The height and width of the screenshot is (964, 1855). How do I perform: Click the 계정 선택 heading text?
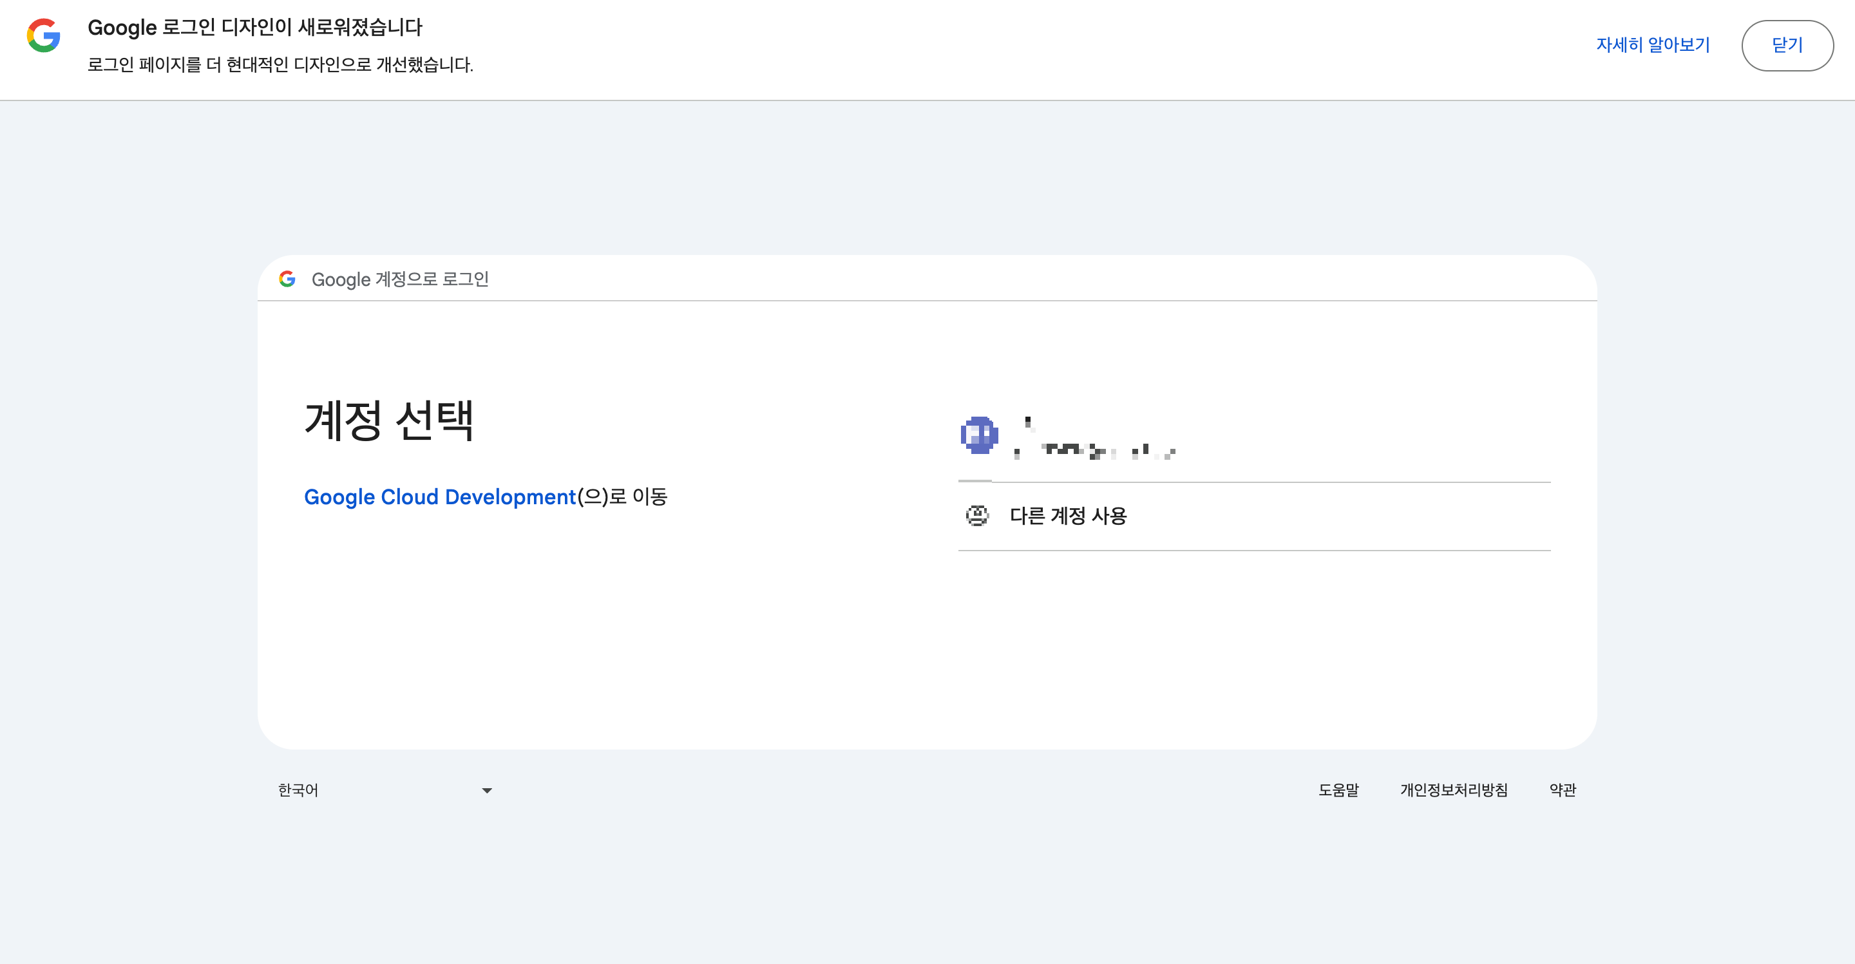390,421
